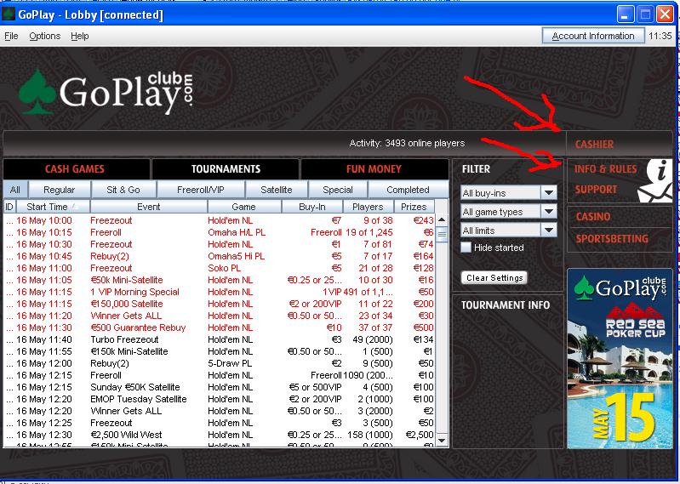Click the 11:35 clock display

[660, 36]
